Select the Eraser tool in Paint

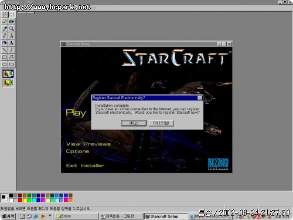click(x=5, y=22)
